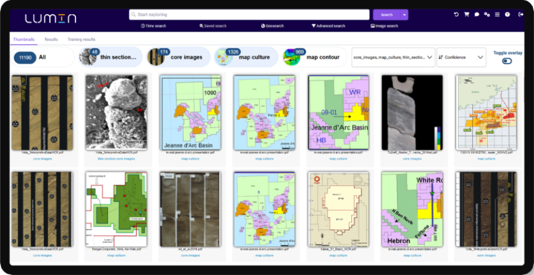This screenshot has width=534, height=275.
Task: Open the All_et_al core box photo thumbnail
Action: pyautogui.click(x=190, y=209)
